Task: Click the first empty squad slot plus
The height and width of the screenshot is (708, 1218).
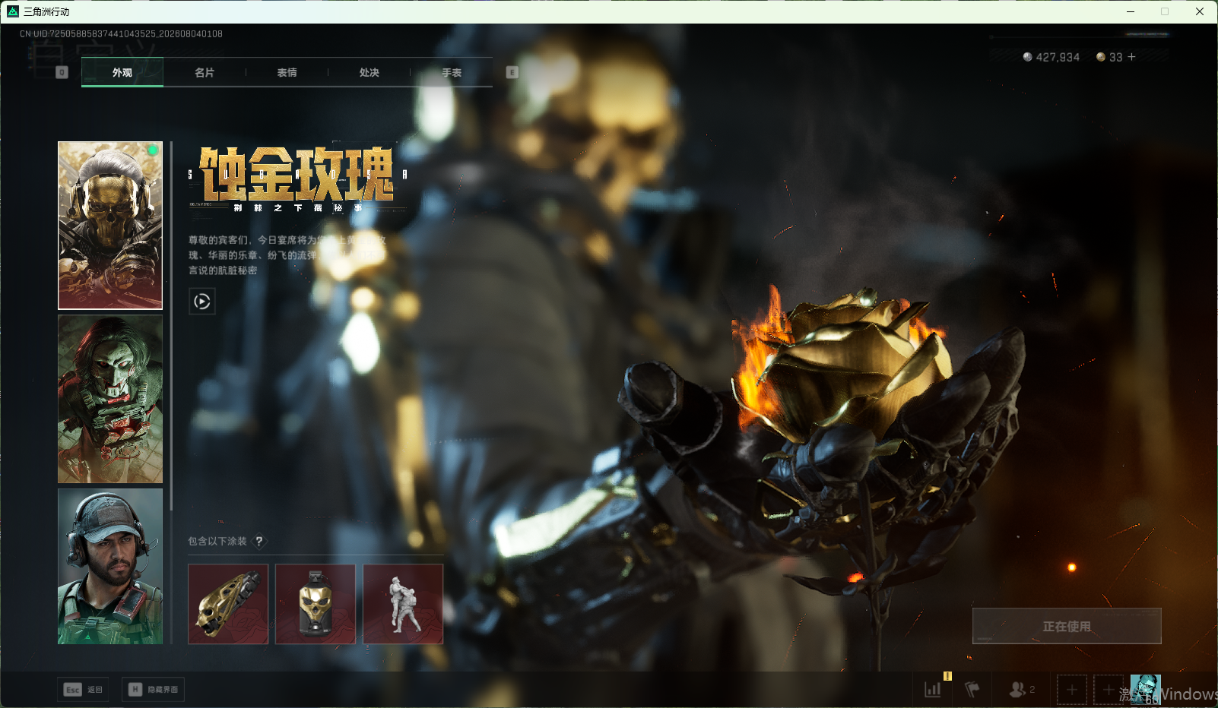Action: [1072, 690]
